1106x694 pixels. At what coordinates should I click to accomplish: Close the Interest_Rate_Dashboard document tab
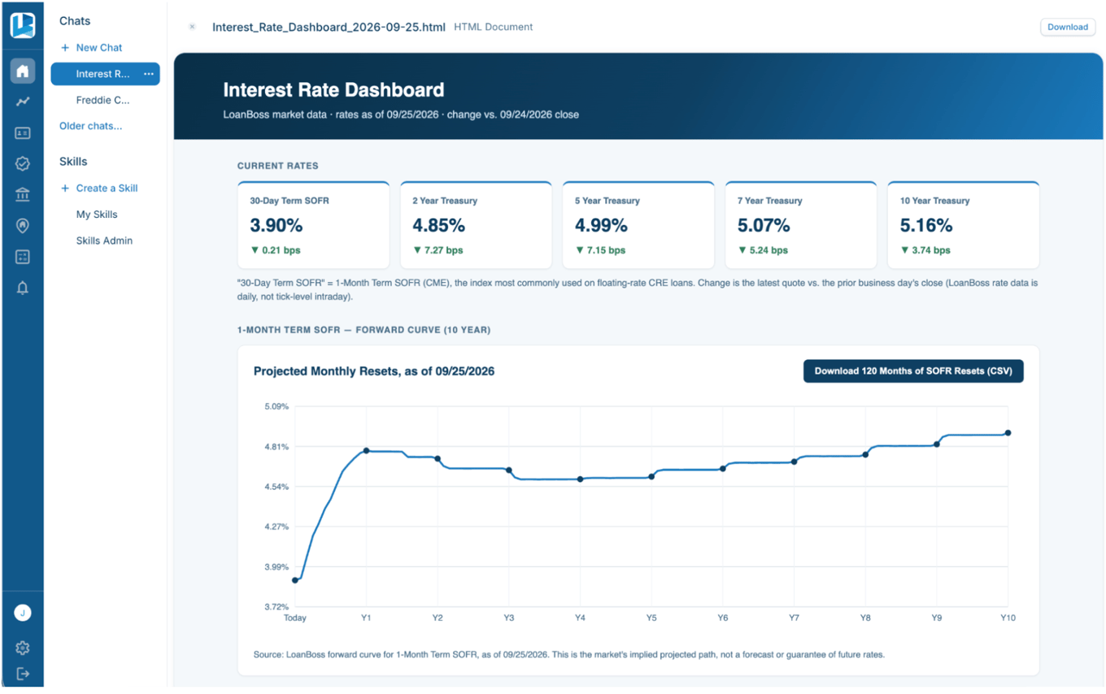[193, 27]
